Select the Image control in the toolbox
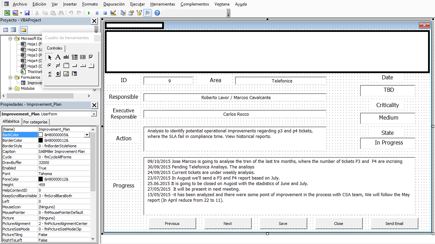This screenshot has width=435, height=244. [x=66, y=73]
